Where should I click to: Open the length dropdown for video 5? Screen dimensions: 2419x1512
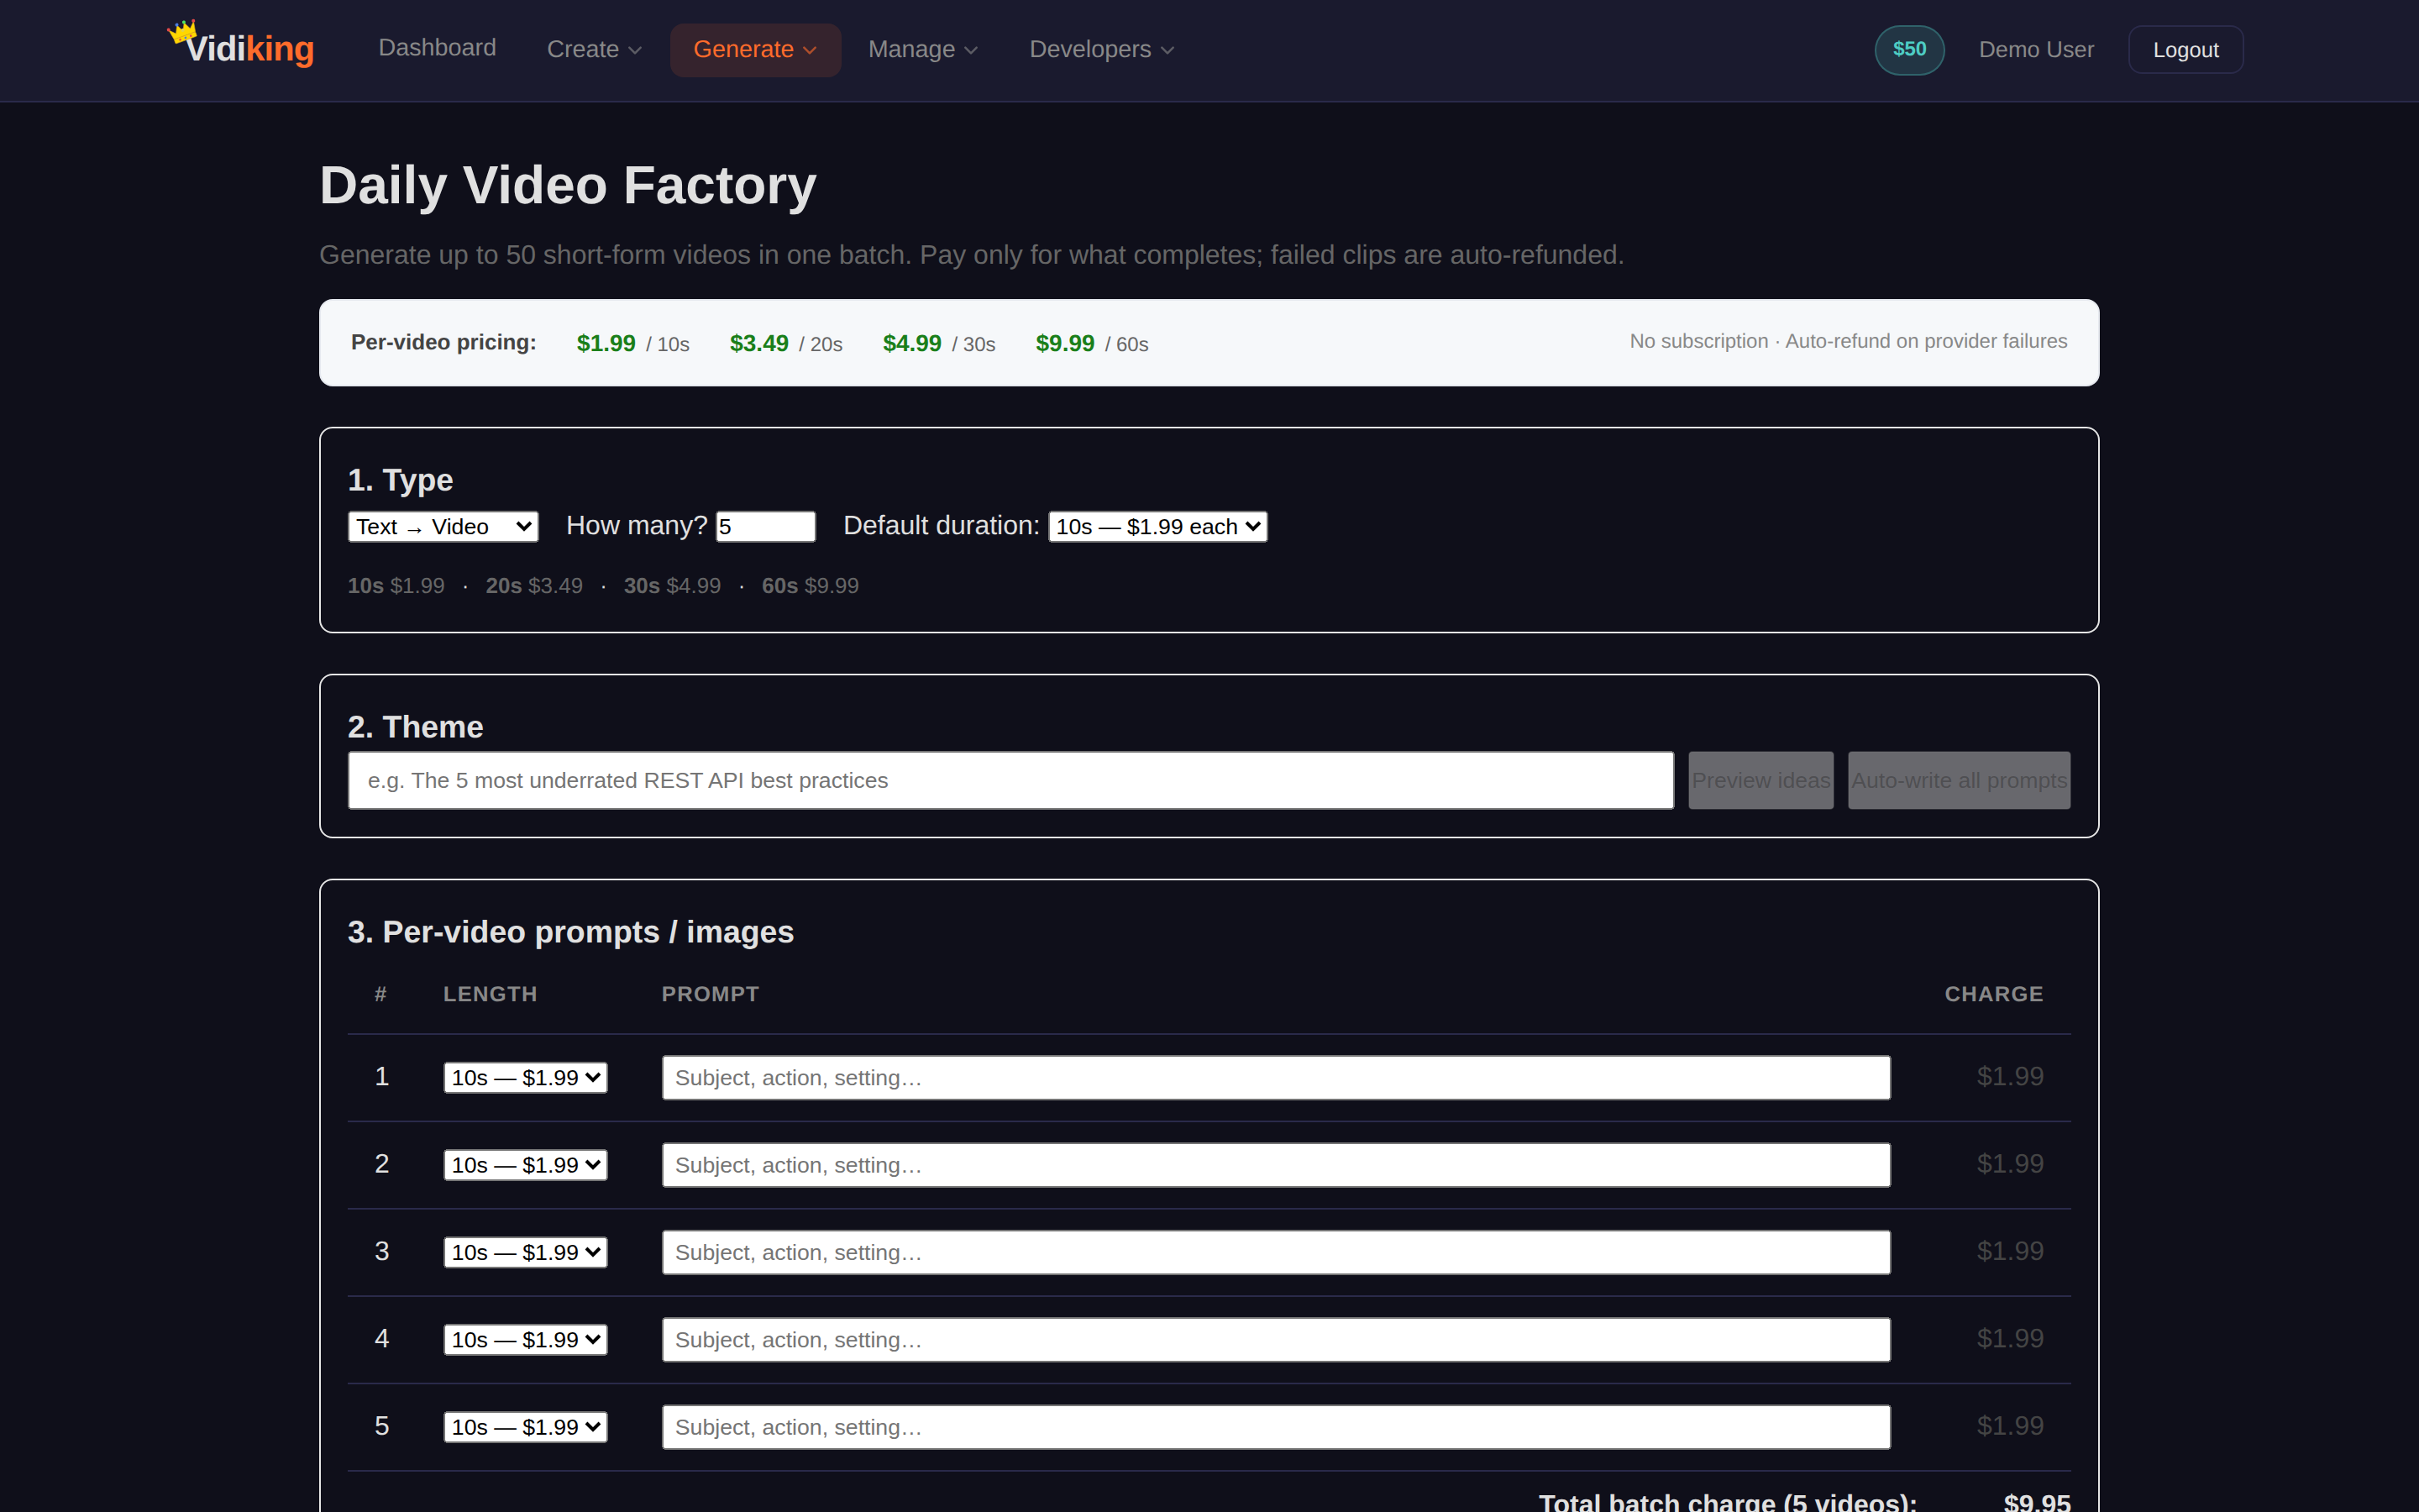pos(525,1426)
